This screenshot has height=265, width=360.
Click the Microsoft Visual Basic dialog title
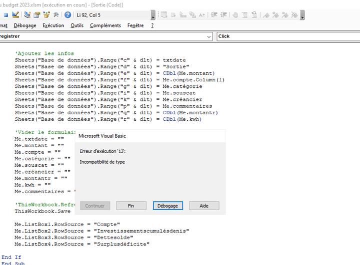[x=102, y=136]
